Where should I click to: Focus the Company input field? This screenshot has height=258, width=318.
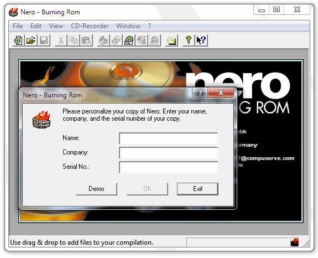169,153
